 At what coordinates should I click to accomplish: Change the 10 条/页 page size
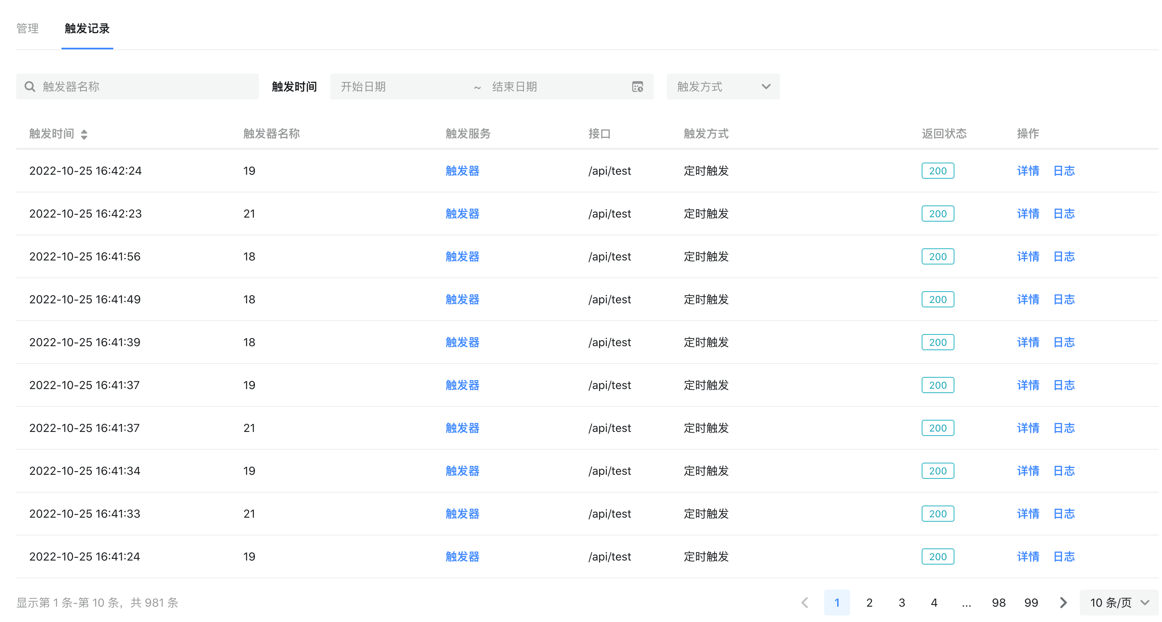pyautogui.click(x=1119, y=603)
